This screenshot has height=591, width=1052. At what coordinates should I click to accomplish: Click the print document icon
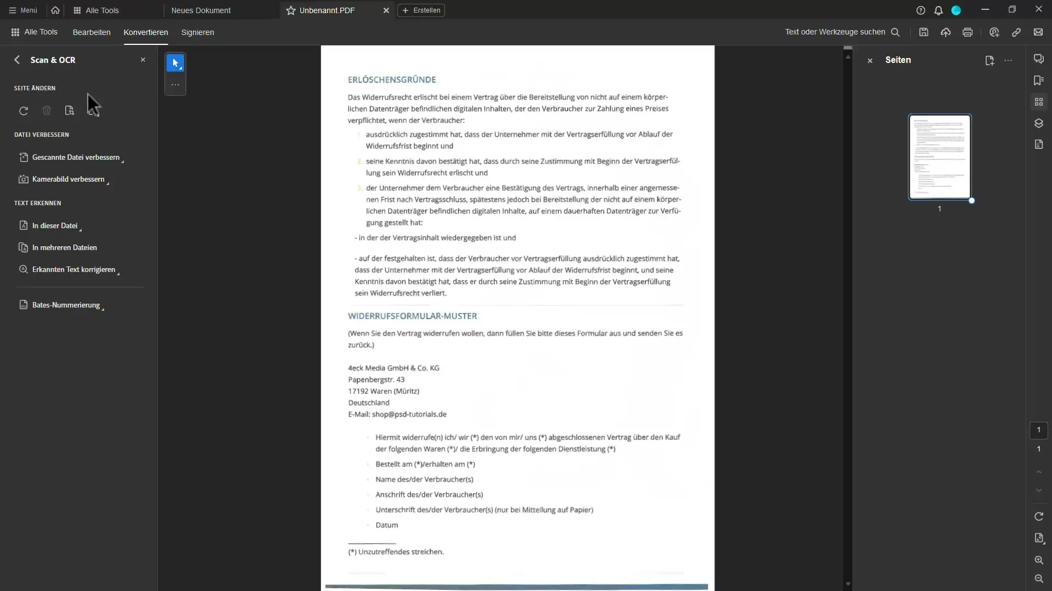point(968,32)
